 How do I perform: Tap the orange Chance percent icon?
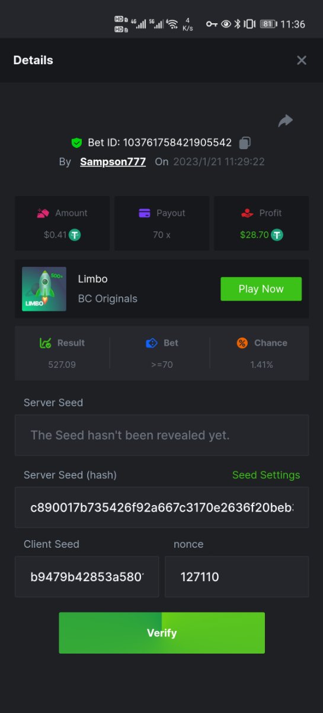pos(242,343)
